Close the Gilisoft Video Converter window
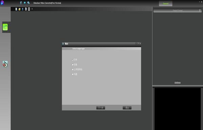 click(202, 2)
